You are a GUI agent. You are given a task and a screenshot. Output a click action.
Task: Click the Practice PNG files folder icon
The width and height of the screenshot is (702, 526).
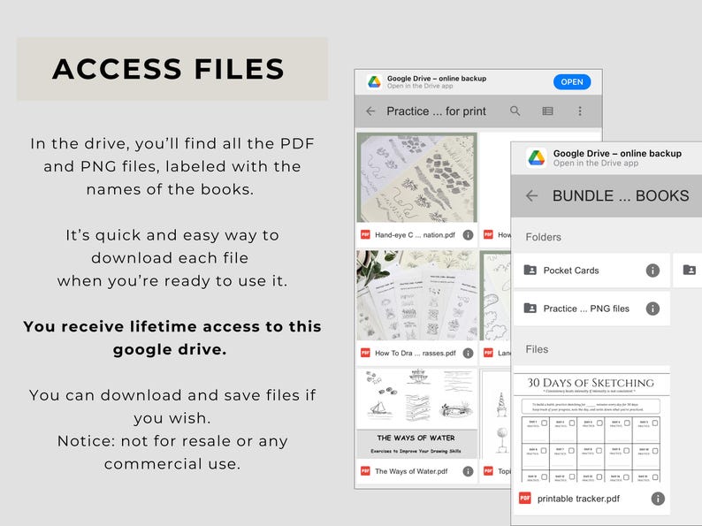pos(530,308)
